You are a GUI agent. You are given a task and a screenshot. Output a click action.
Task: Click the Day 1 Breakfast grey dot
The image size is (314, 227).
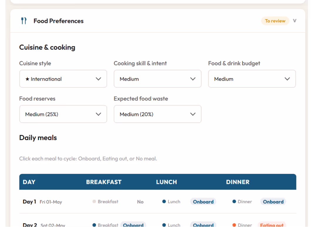click(94, 201)
